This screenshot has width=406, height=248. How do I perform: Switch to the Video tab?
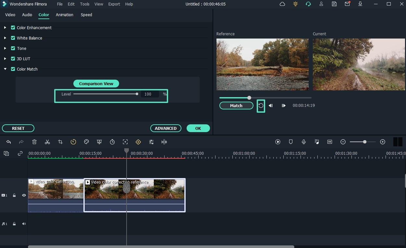[10, 15]
